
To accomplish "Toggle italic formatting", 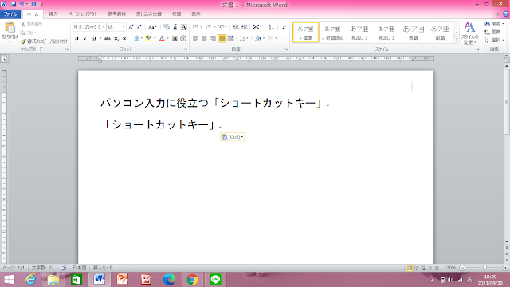I will click(85, 38).
